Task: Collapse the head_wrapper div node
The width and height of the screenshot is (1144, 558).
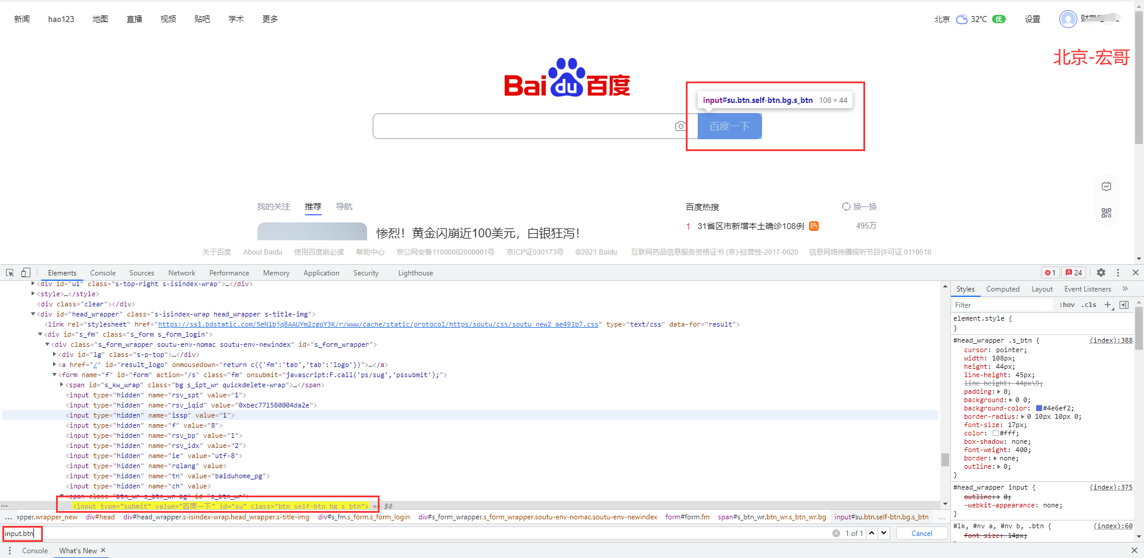Action: (x=33, y=314)
